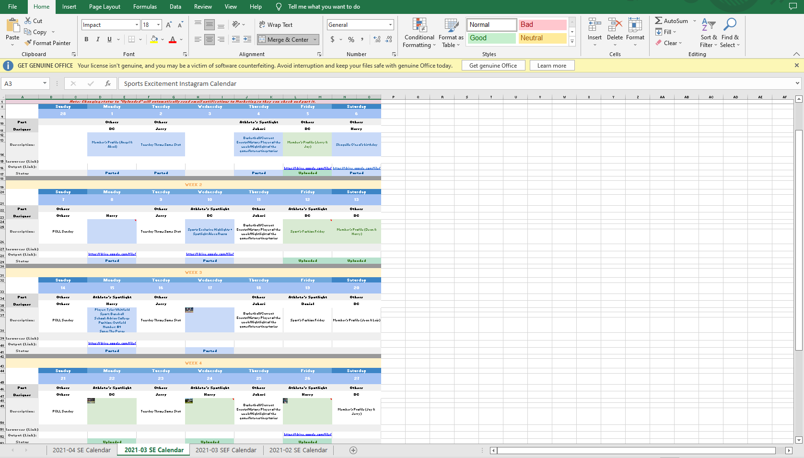Click Increase Decimal icon
The image size is (804, 458).
(x=377, y=39)
